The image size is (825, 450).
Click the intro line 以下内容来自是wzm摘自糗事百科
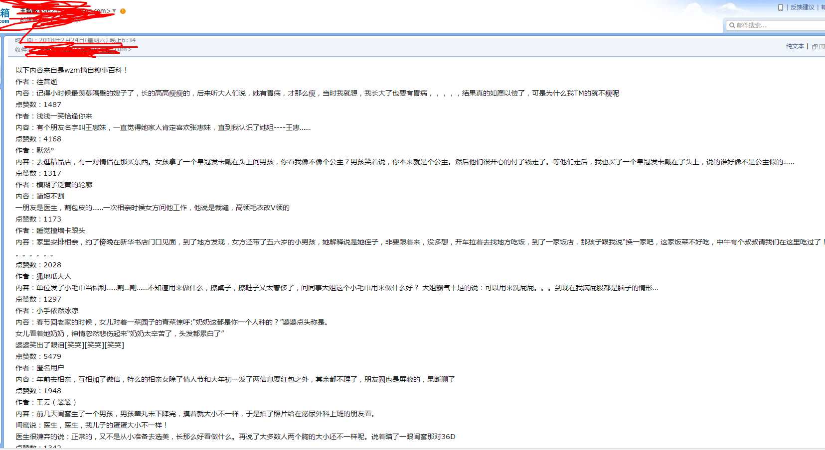(72, 70)
